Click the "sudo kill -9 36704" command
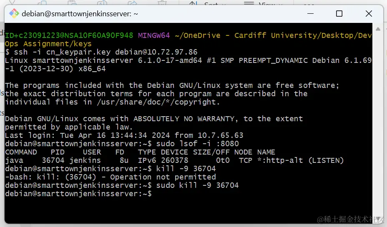This screenshot has width=387, height=227. (x=197, y=185)
